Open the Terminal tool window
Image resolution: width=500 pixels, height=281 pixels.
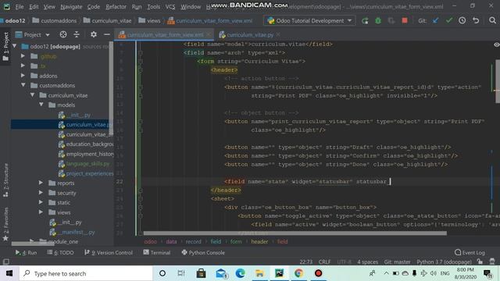(x=157, y=253)
